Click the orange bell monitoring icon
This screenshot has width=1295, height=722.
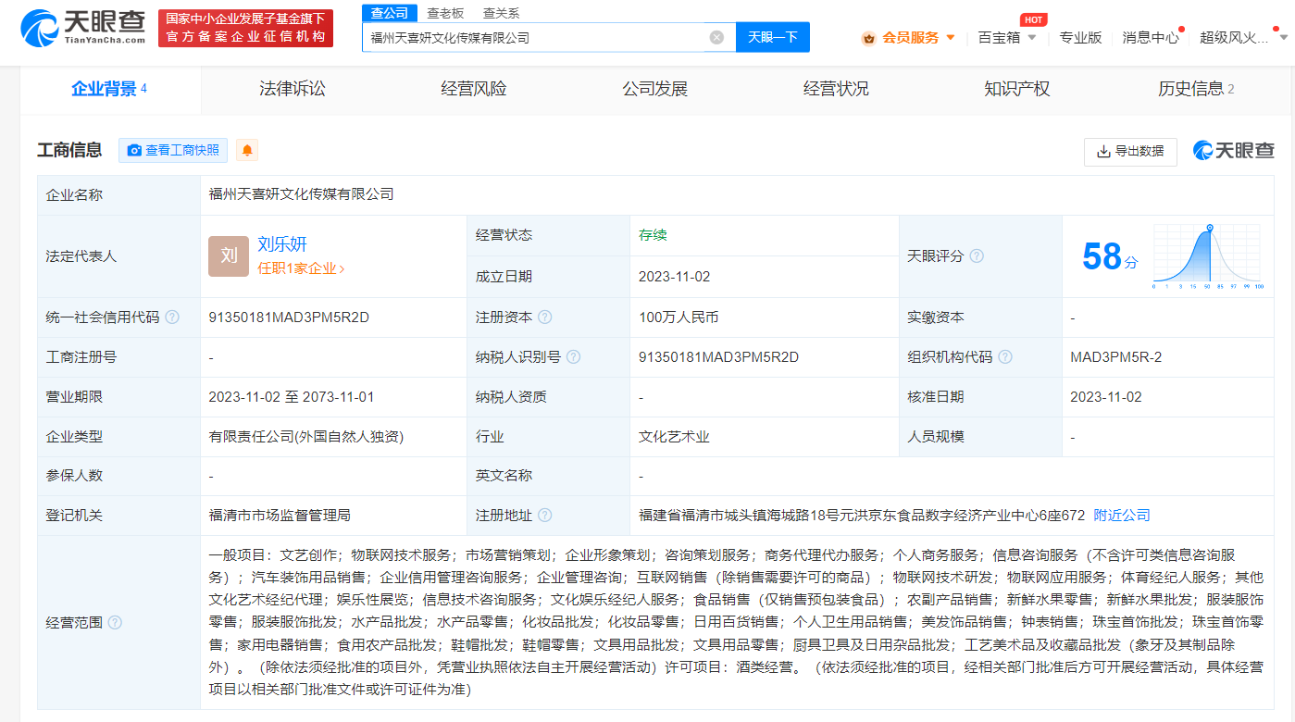[x=246, y=149]
